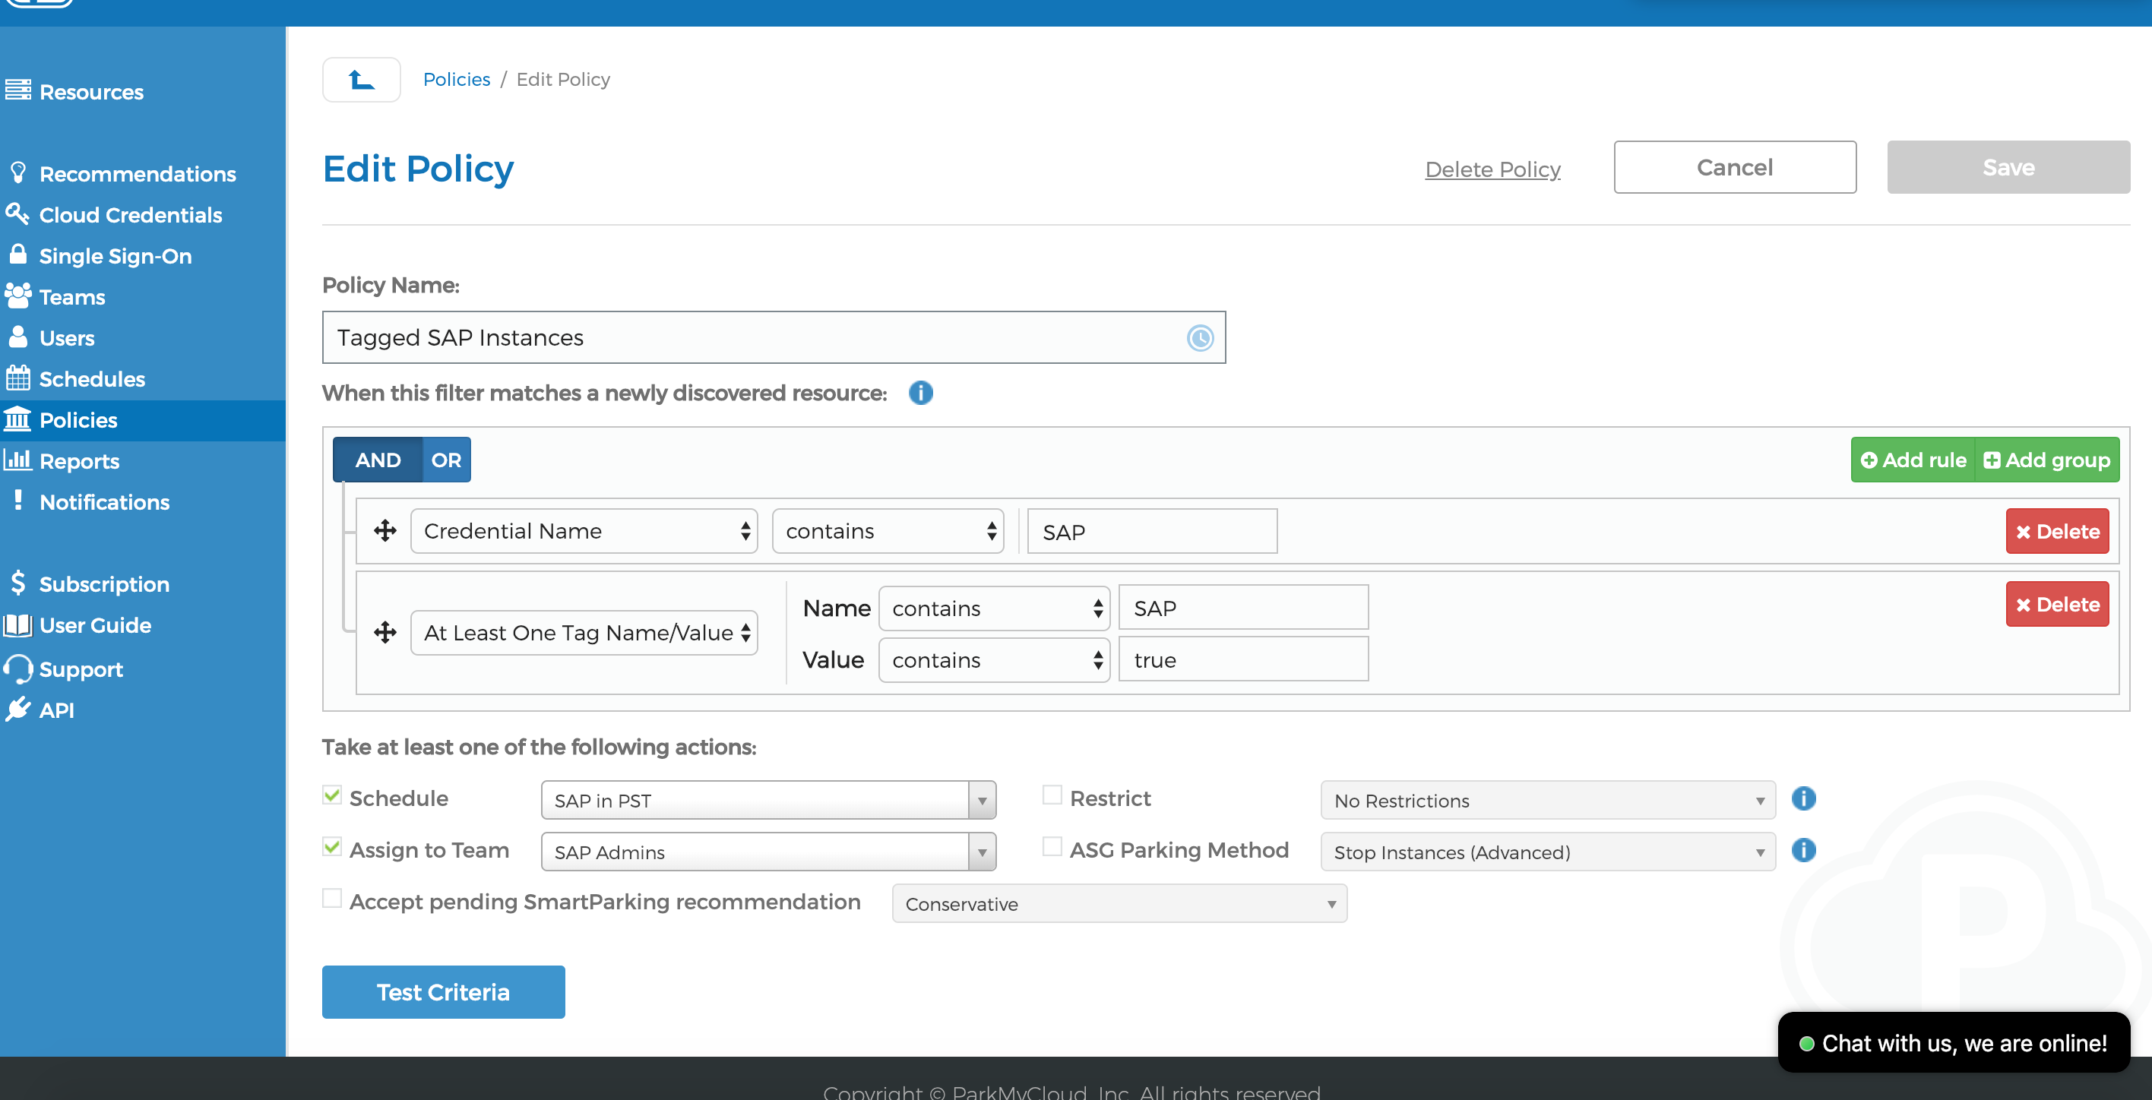This screenshot has width=2152, height=1100.
Task: Check Accept pending SmartParking recommendation box
Action: point(331,899)
